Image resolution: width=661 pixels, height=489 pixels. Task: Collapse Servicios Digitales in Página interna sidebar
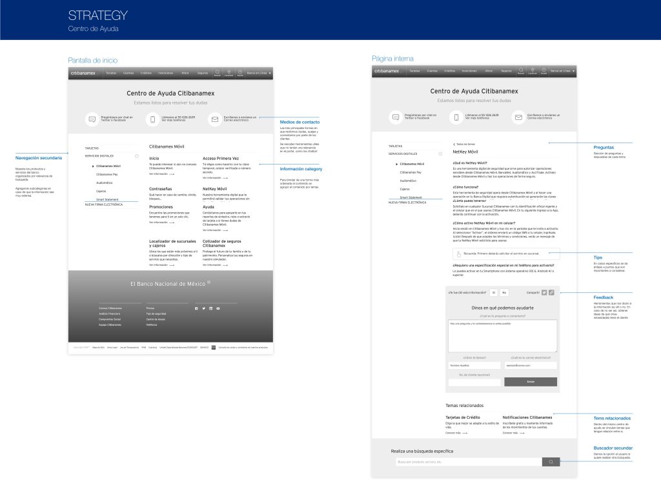click(x=440, y=154)
